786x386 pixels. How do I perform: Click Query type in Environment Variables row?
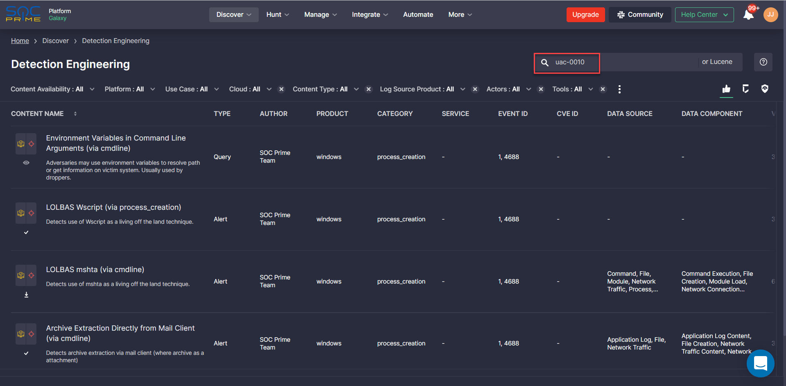222,157
